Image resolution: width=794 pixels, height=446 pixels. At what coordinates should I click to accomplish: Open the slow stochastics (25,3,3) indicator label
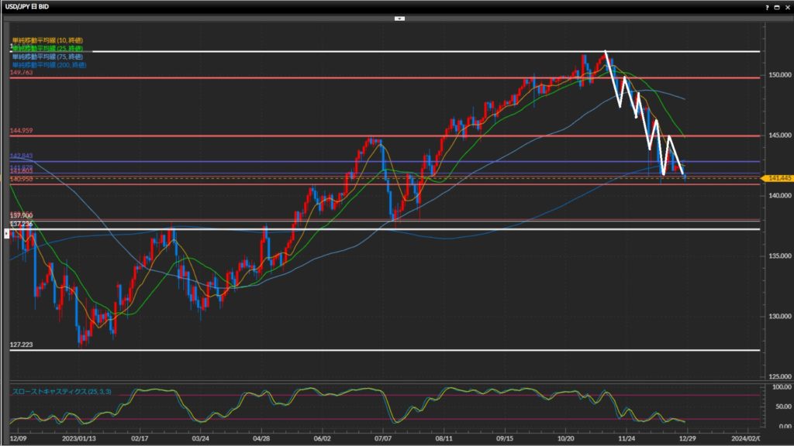tap(61, 393)
